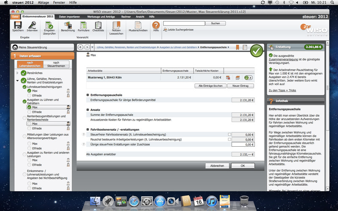Switch to nach Steuerthemen view

[56, 64]
